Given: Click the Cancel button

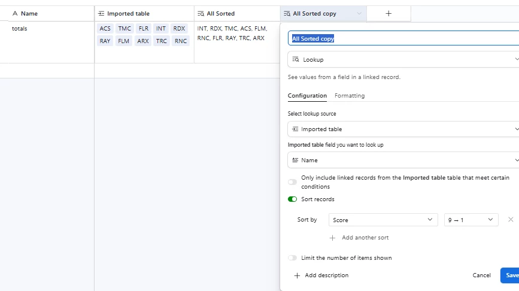Looking at the screenshot, I should coord(482,275).
